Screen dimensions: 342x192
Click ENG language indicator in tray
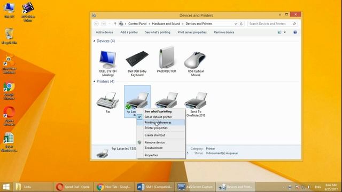click(317, 187)
